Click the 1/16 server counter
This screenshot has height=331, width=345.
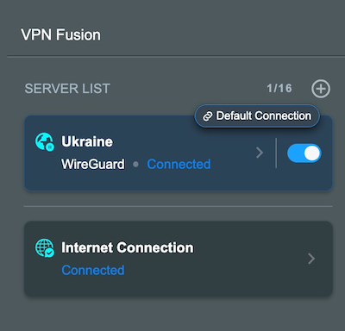pos(279,89)
